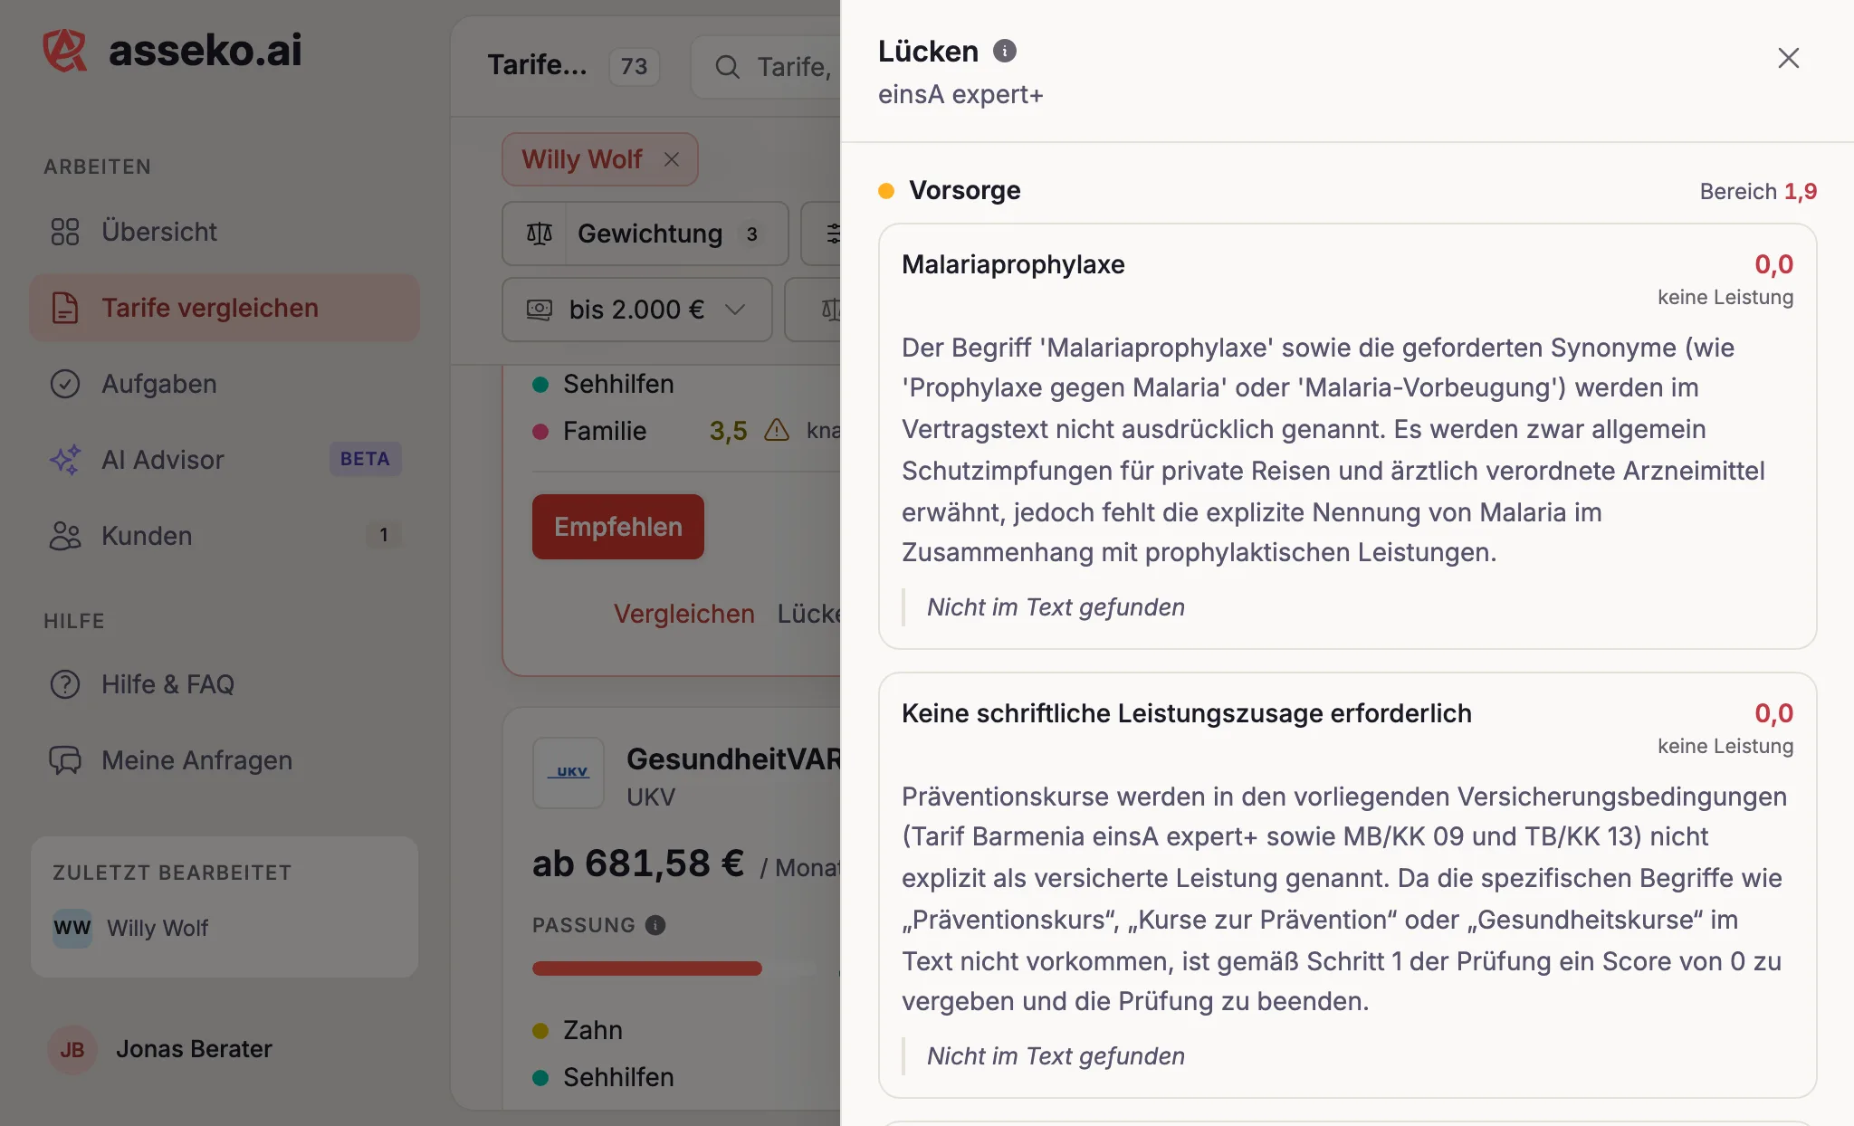Click the Tarife vergleichen document icon
Screen dimensions: 1854x1126
(65, 308)
